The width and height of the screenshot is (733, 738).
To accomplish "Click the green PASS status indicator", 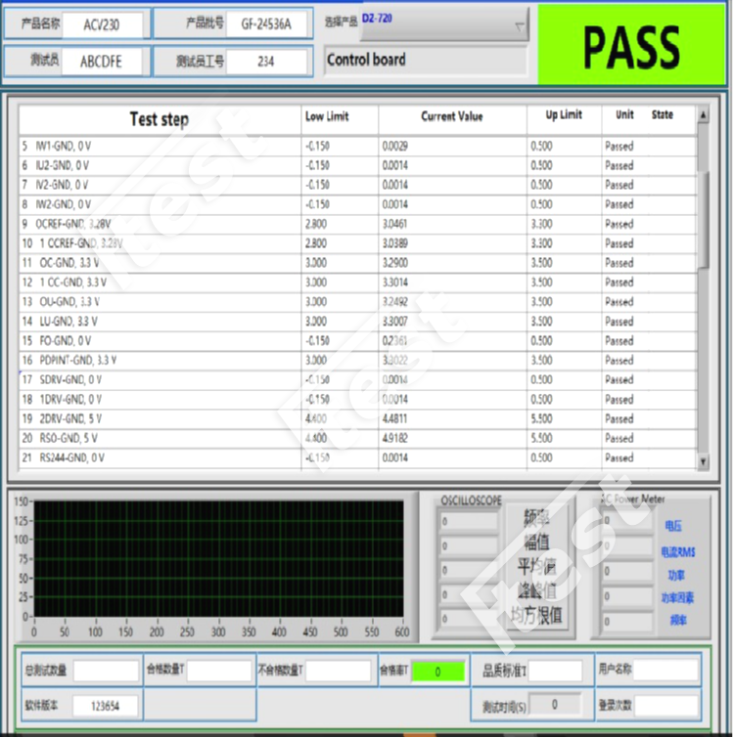I will point(631,45).
